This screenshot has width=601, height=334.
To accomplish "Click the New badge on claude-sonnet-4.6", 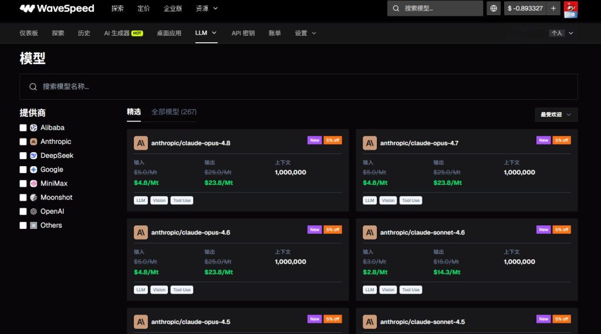I will (543, 230).
